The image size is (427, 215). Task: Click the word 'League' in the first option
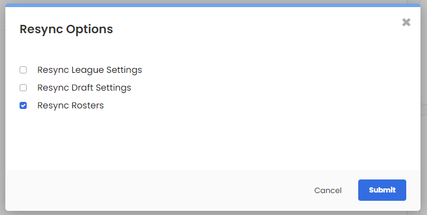[x=88, y=70]
